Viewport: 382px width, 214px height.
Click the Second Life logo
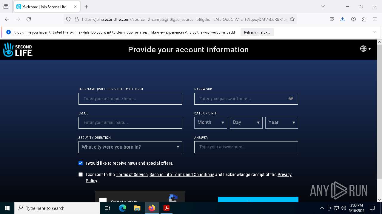[17, 50]
